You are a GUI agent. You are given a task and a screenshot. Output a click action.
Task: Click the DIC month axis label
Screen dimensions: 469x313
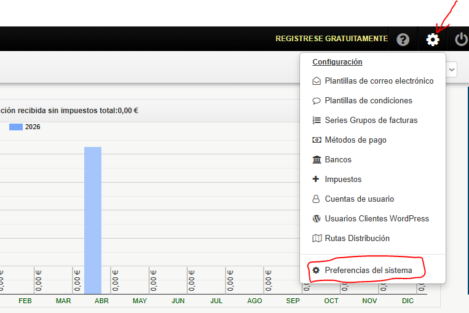(408, 301)
